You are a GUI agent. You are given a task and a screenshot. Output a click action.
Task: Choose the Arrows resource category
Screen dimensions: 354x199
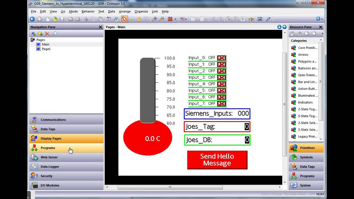[x=300, y=55]
